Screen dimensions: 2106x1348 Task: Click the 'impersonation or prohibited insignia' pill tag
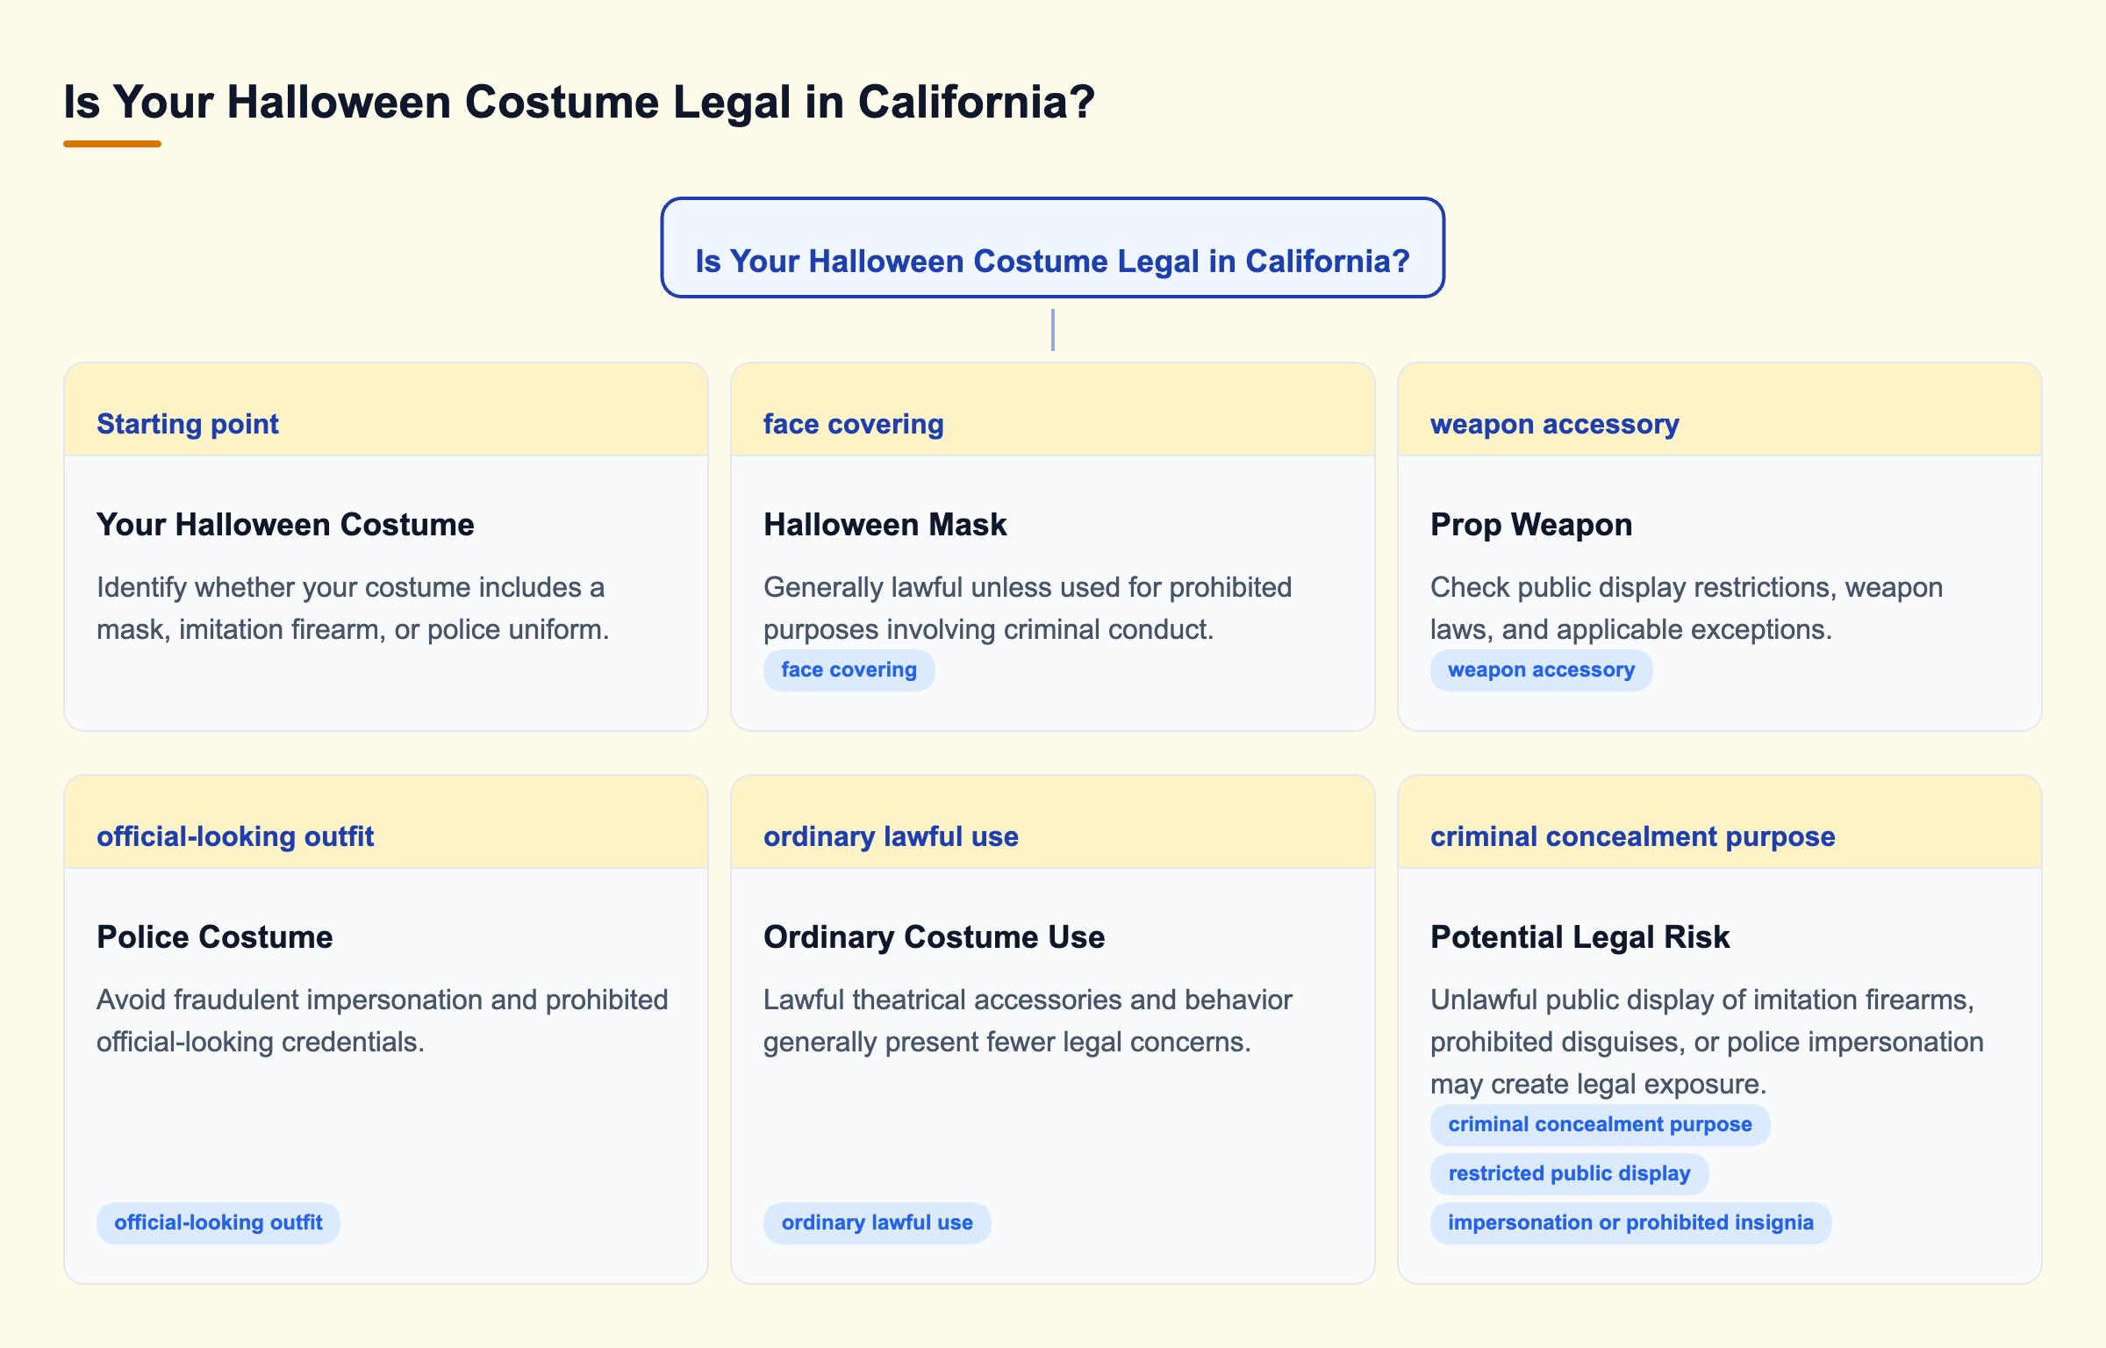click(1630, 1223)
